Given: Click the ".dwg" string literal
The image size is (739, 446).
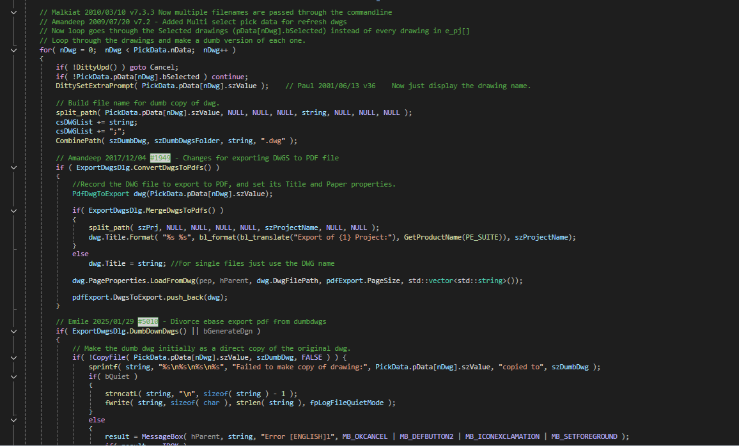Looking at the screenshot, I should [x=273, y=141].
